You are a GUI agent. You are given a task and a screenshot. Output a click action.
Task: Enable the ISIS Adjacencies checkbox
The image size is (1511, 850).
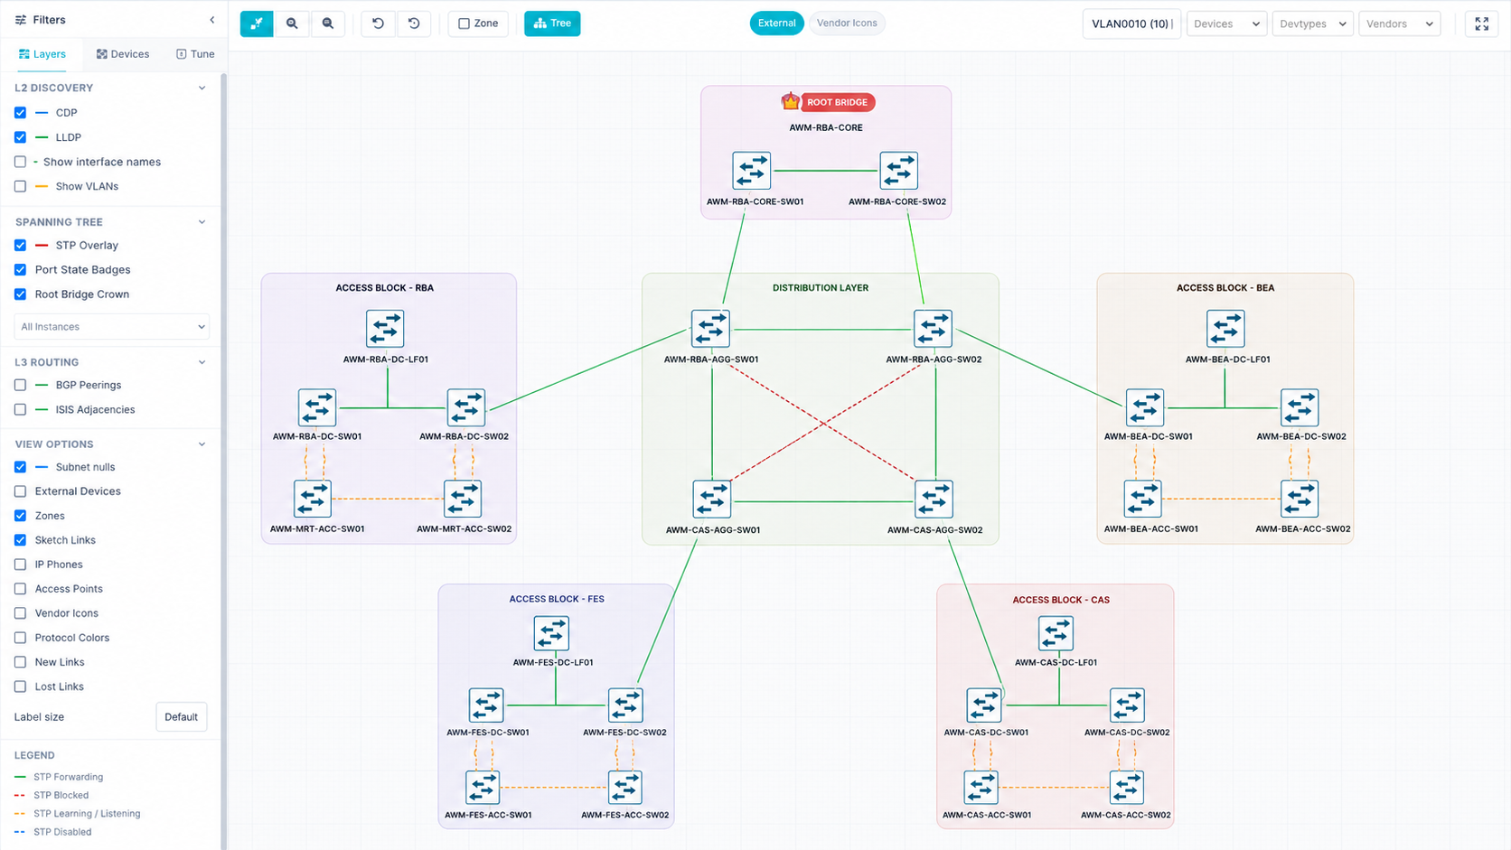coord(20,409)
